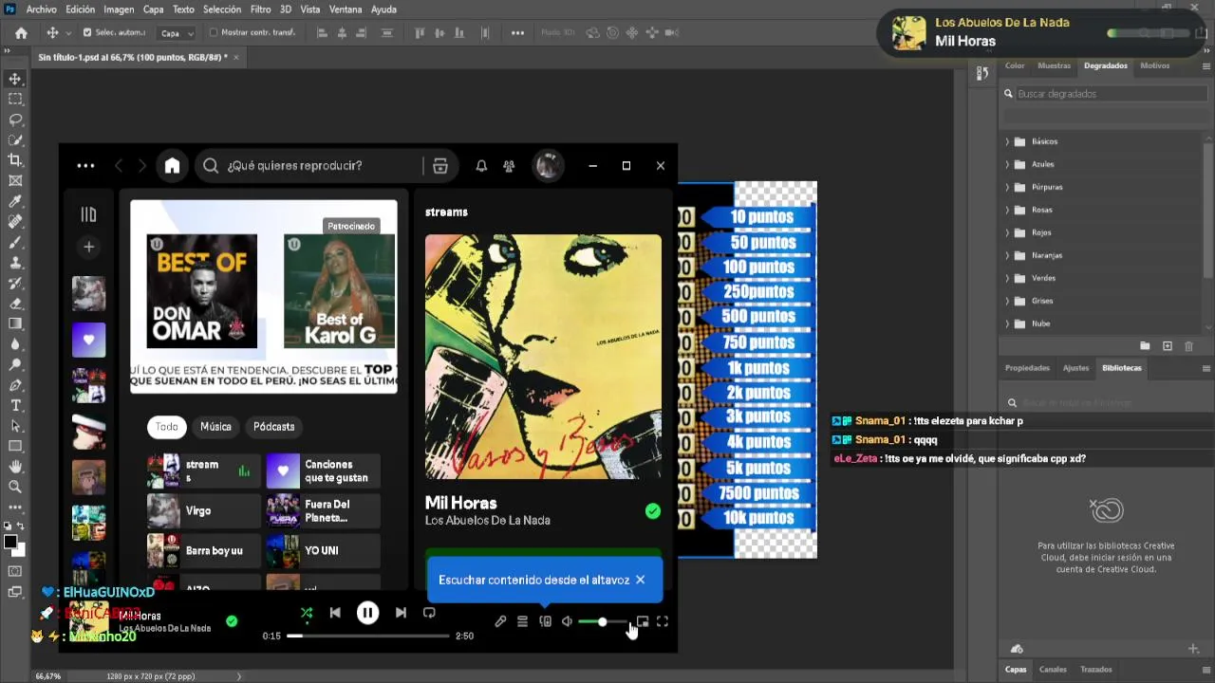Select the Lasso tool
Viewport: 1215px width, 683px height.
point(15,120)
